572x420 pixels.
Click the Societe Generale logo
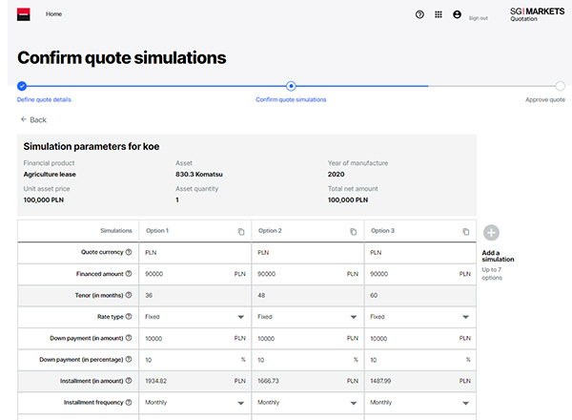pyautogui.click(x=24, y=15)
